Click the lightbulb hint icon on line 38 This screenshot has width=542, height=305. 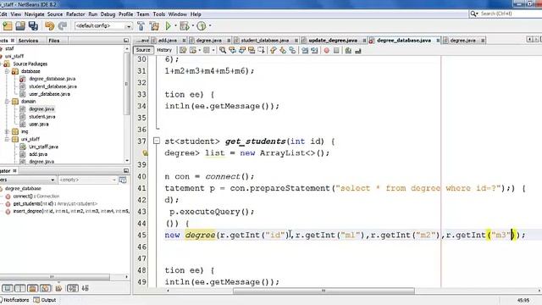click(x=145, y=152)
